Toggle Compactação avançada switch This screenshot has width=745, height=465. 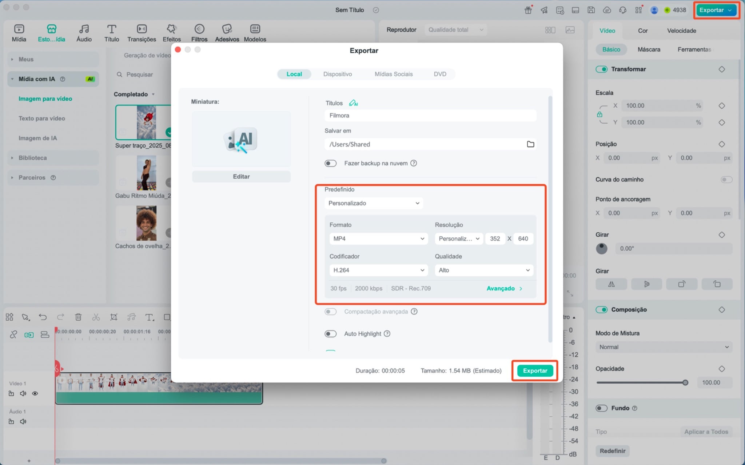tap(331, 312)
